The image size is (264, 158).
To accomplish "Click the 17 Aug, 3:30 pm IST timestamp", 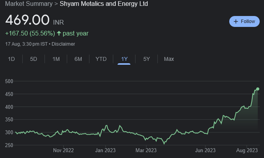I will 26,44.
